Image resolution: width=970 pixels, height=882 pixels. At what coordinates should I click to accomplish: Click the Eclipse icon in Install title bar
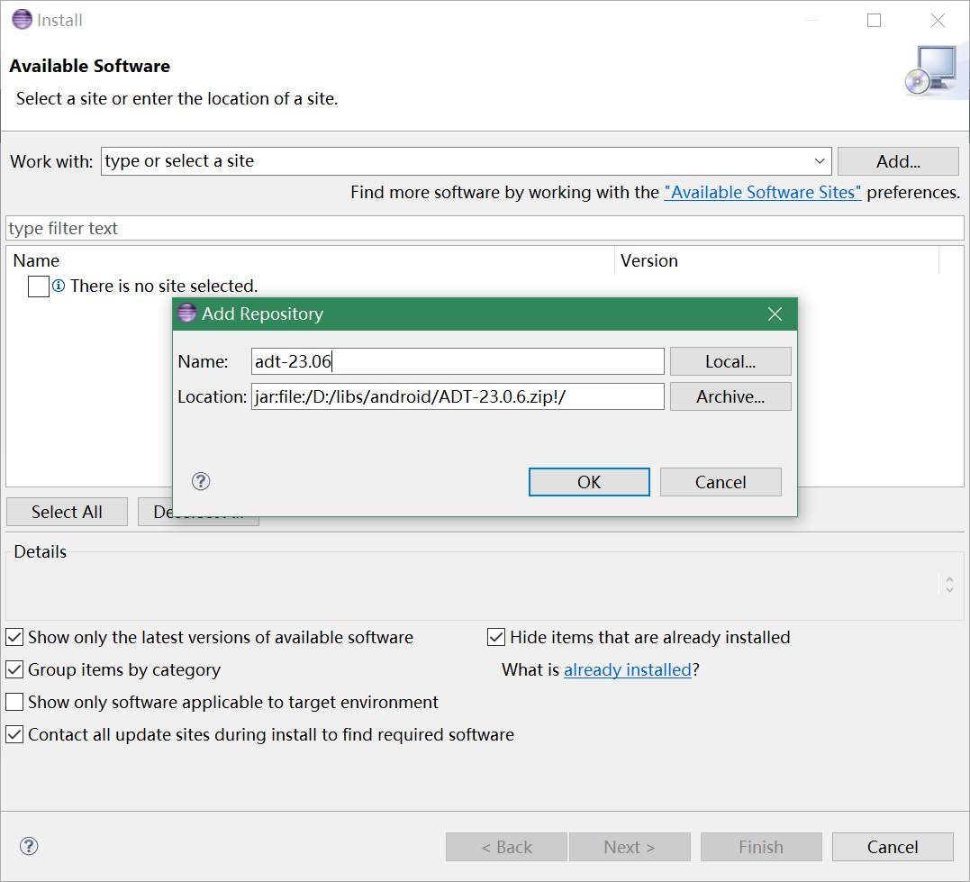pyautogui.click(x=22, y=20)
